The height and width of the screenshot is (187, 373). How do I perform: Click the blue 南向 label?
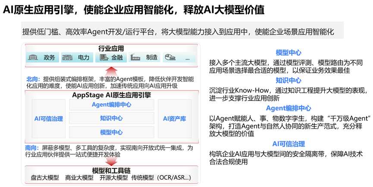(32, 148)
